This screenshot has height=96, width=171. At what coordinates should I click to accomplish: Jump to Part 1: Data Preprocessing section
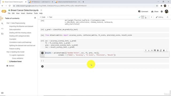pyautogui.click(x=16, y=23)
